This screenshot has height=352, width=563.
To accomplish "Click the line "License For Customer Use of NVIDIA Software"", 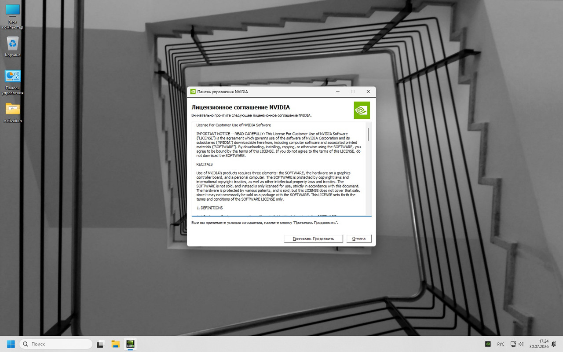I will (234, 125).
